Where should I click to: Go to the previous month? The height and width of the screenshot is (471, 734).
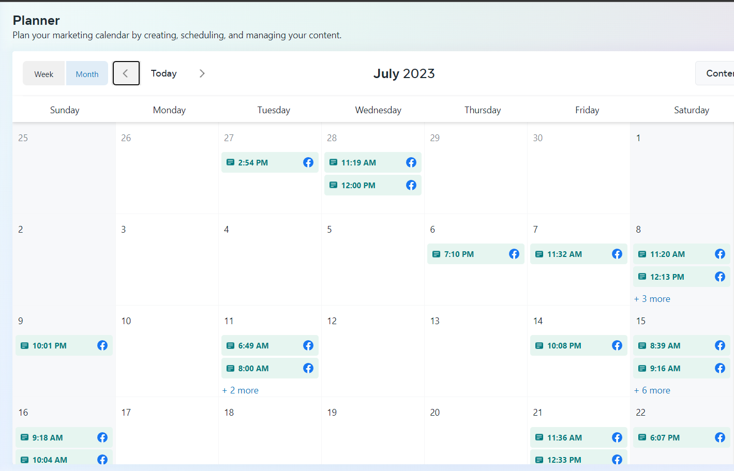pos(126,73)
